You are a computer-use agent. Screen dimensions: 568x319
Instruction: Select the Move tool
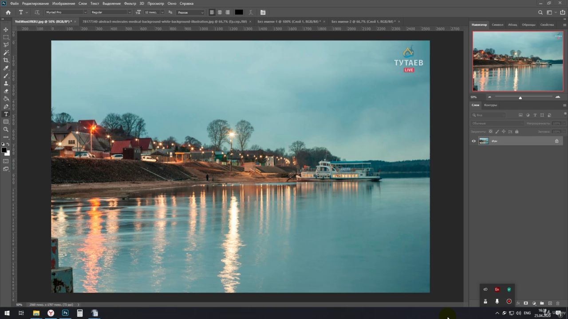(6, 29)
